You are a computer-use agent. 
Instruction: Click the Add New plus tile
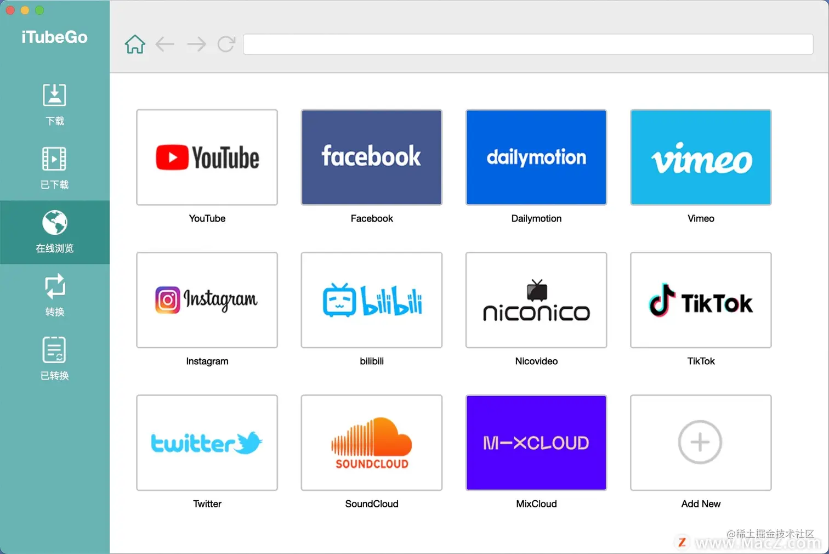[x=701, y=443]
